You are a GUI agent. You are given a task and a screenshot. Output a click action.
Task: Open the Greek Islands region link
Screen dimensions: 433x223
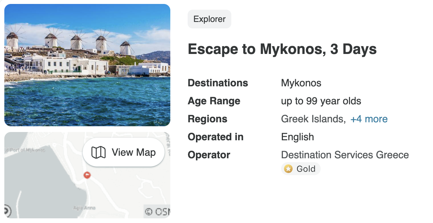pyautogui.click(x=313, y=119)
